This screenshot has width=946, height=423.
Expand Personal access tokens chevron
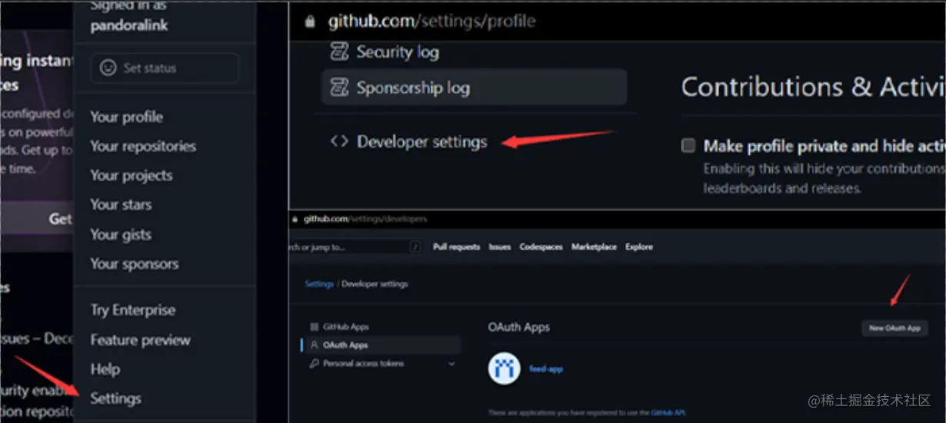point(451,364)
